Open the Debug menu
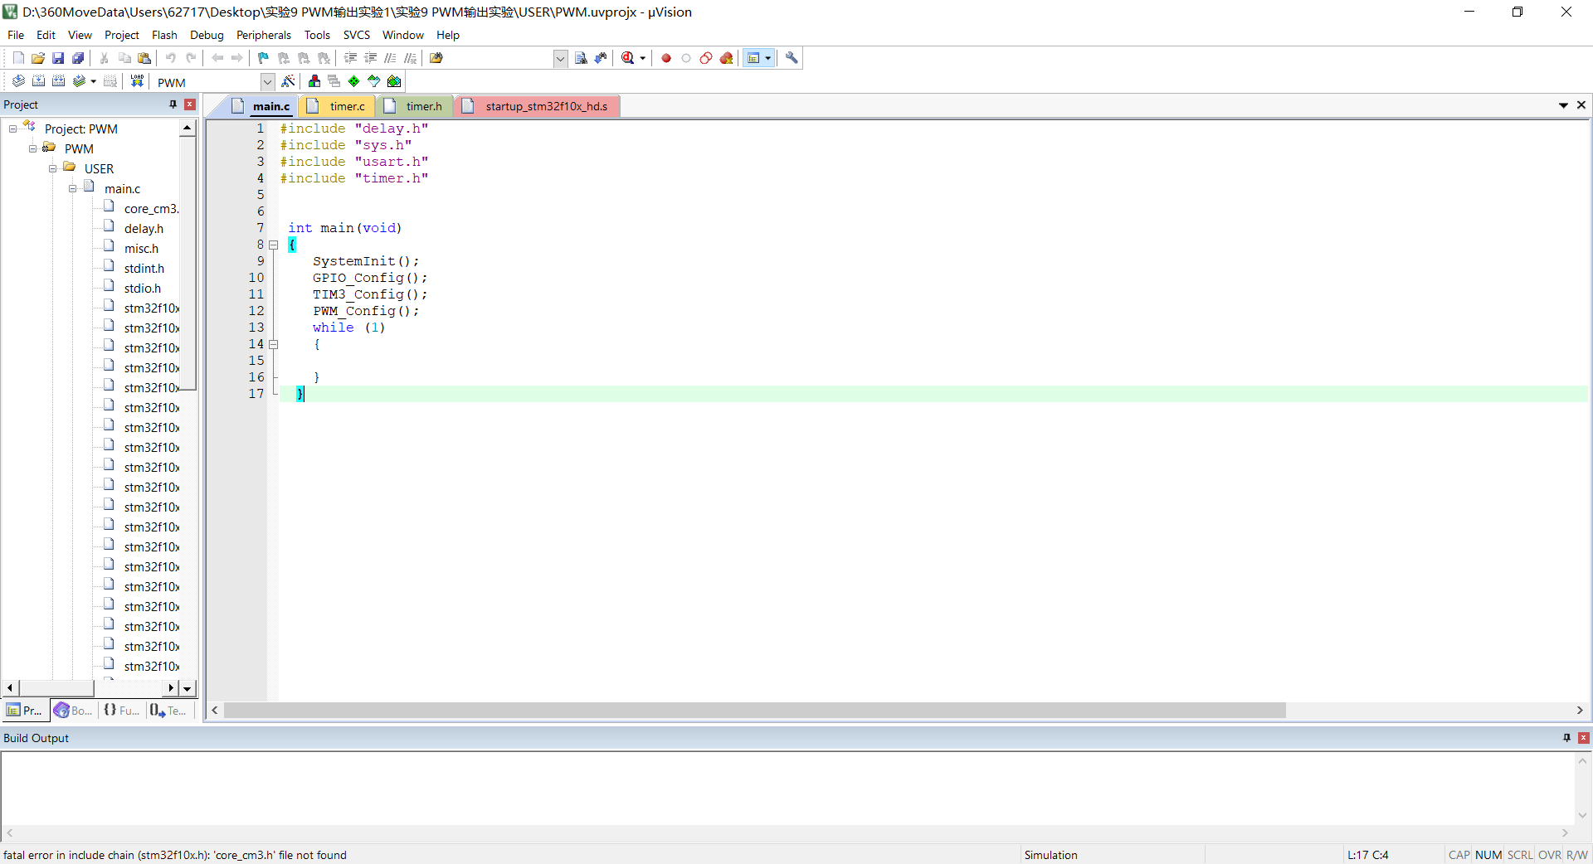Image resolution: width=1593 pixels, height=864 pixels. (207, 35)
